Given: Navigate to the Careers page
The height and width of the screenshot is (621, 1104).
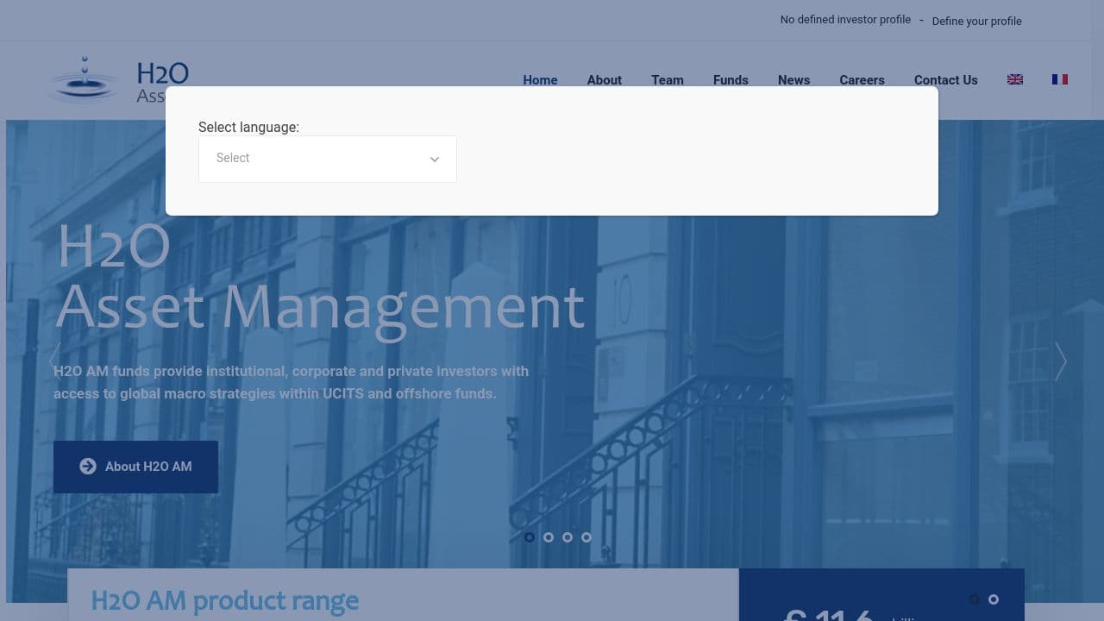Looking at the screenshot, I should (x=862, y=79).
